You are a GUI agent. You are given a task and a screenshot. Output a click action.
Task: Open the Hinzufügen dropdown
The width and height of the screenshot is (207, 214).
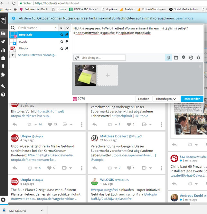[166, 99]
